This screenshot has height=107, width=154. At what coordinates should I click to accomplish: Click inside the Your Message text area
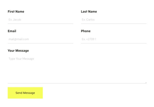pos(77,69)
